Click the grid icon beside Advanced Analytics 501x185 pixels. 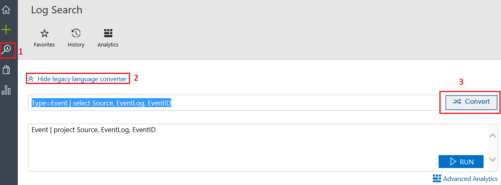pyautogui.click(x=437, y=179)
